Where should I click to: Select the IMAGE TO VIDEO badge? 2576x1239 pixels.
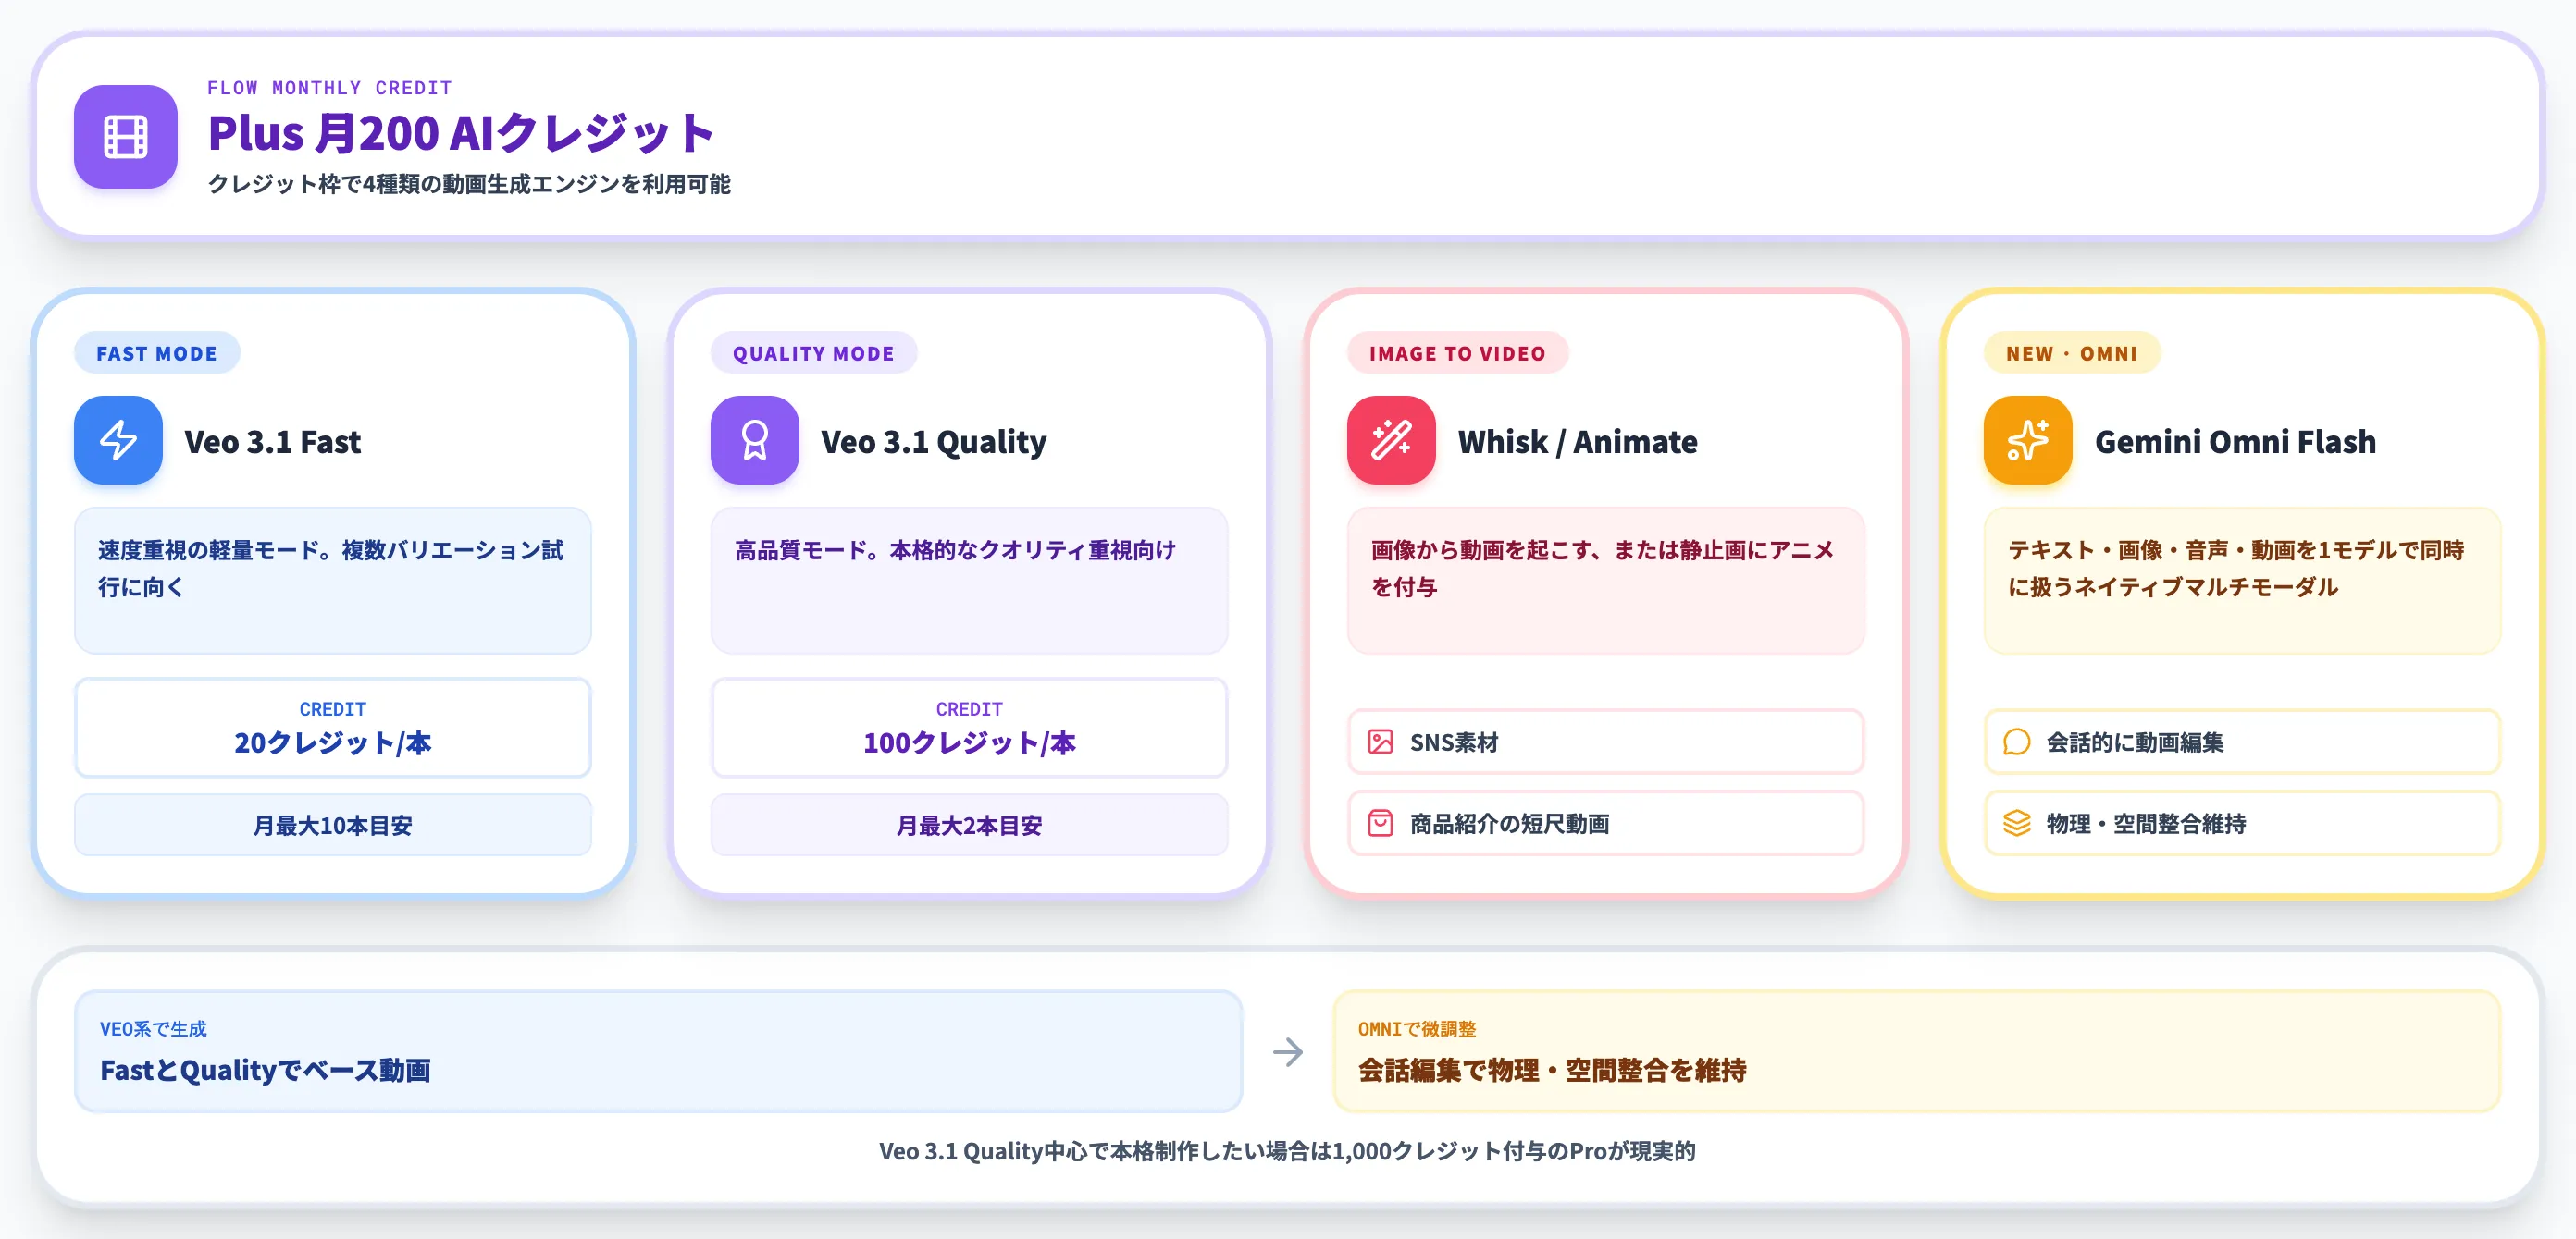[1457, 354]
